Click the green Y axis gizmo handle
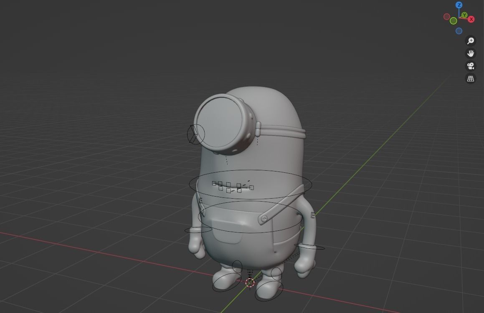 click(x=464, y=15)
